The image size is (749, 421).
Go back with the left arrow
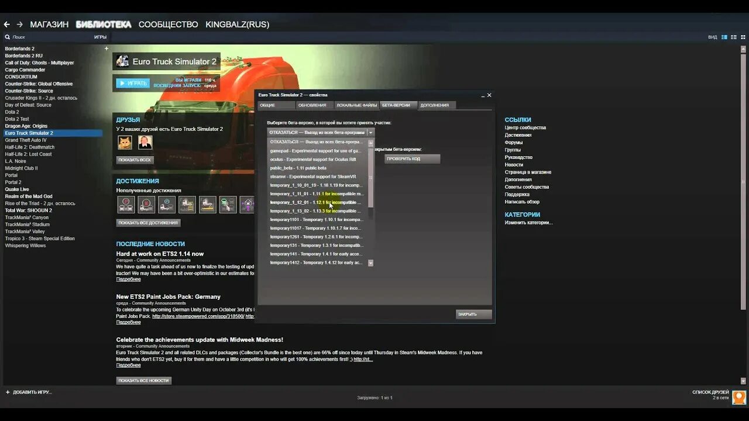pyautogui.click(x=7, y=25)
